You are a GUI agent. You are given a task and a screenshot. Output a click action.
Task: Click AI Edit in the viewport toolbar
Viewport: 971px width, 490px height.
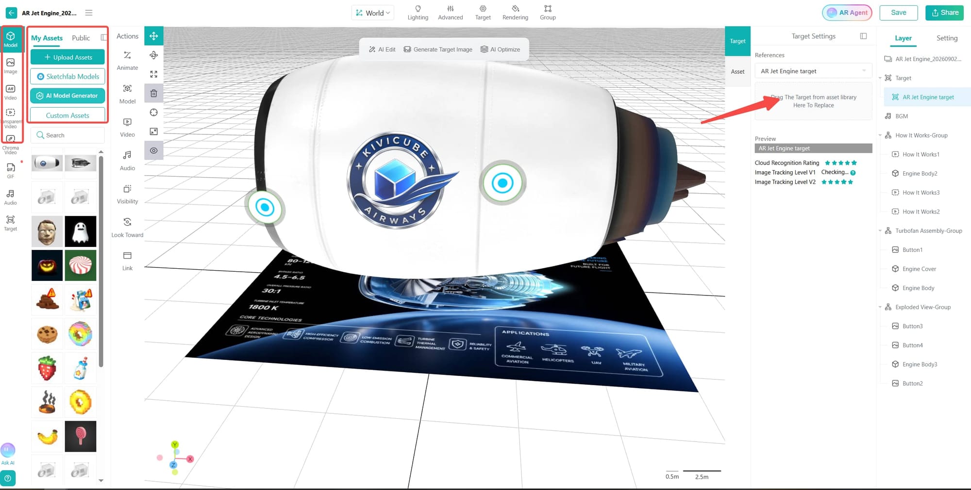click(x=382, y=49)
